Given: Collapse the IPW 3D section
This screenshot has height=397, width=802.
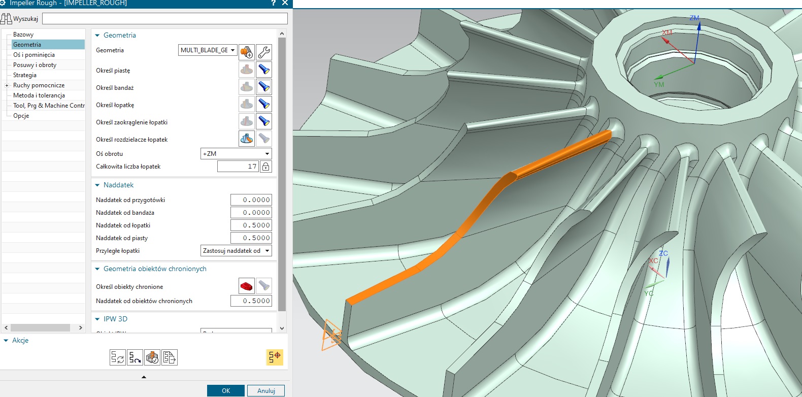Looking at the screenshot, I should 97,319.
